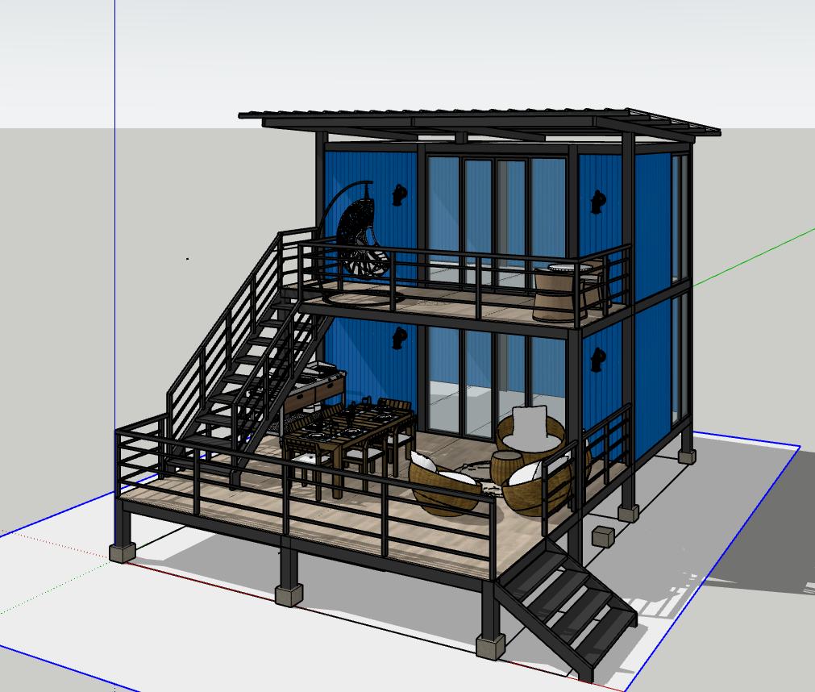Click the corrugated metal roof

pos(484,118)
